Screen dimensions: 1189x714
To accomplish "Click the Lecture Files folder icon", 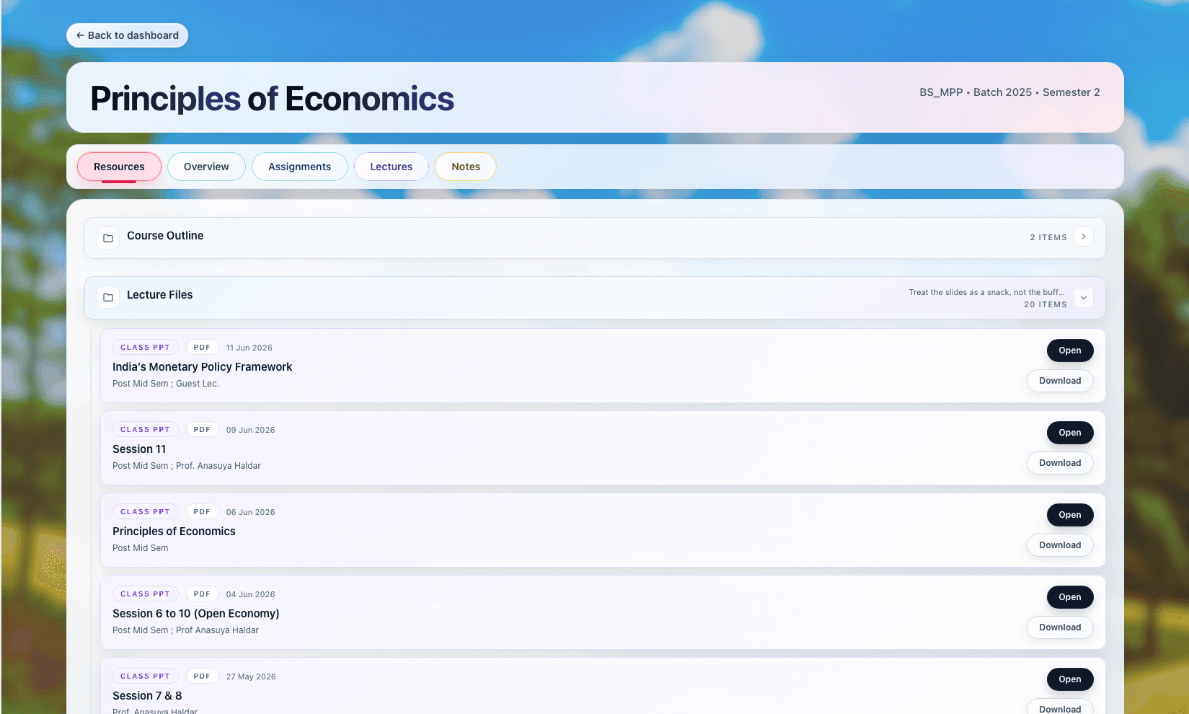I will pos(108,297).
